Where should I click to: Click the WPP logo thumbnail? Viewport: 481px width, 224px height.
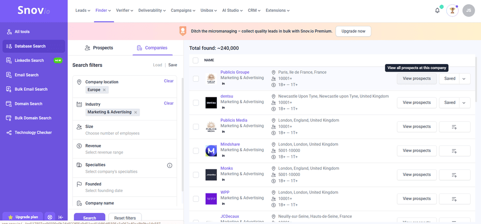pos(211,199)
